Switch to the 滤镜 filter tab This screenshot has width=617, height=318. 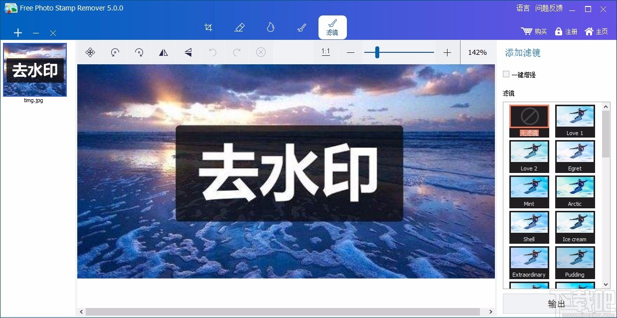pyautogui.click(x=332, y=27)
